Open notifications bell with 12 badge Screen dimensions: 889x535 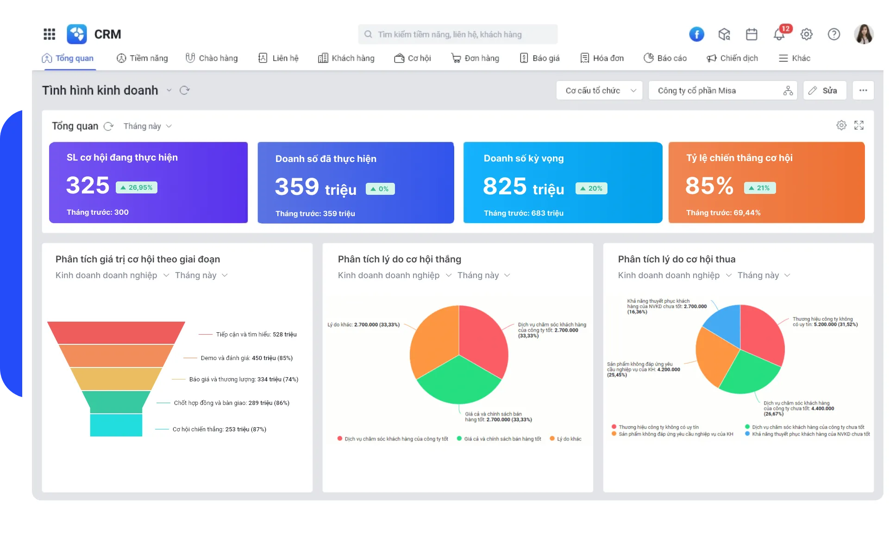point(779,34)
